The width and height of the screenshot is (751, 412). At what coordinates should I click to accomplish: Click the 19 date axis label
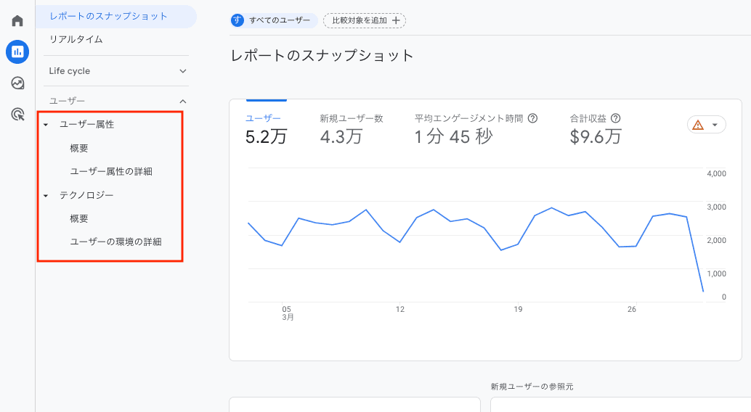(x=518, y=309)
